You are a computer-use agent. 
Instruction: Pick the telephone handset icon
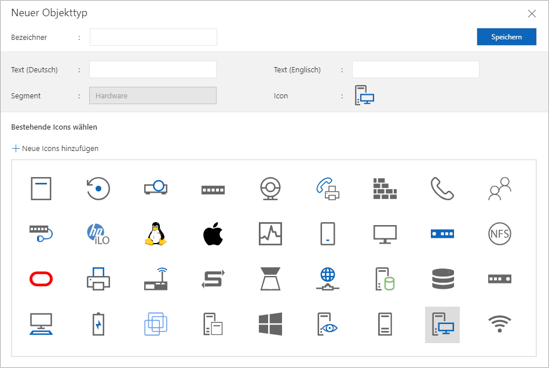coord(442,187)
